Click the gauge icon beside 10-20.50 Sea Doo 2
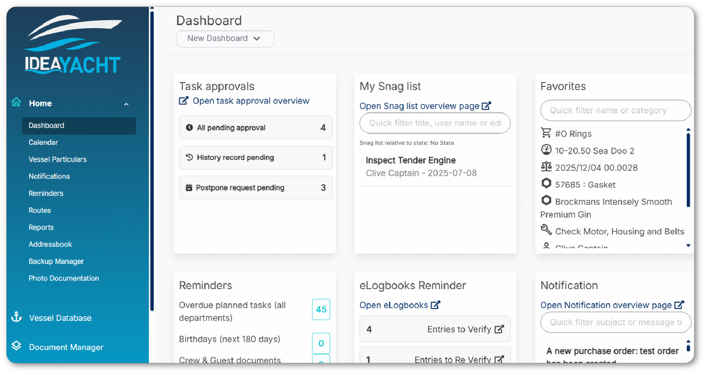Screen dimensions: 706x375 pyautogui.click(x=546, y=150)
